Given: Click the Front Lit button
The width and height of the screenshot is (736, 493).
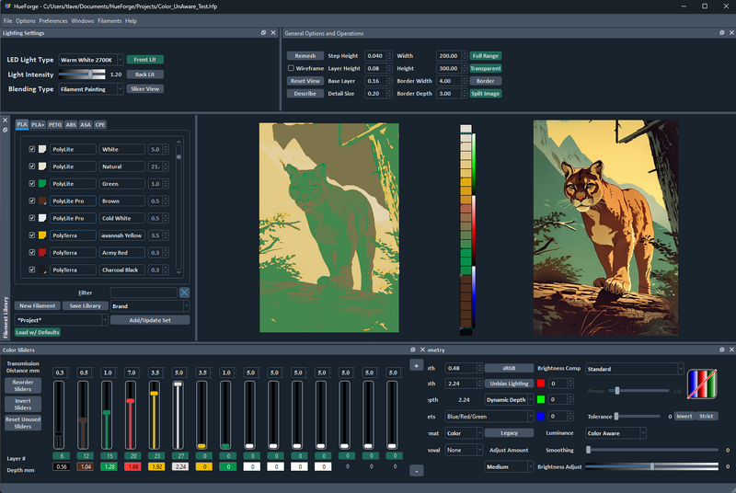Looking at the screenshot, I should pyautogui.click(x=145, y=60).
